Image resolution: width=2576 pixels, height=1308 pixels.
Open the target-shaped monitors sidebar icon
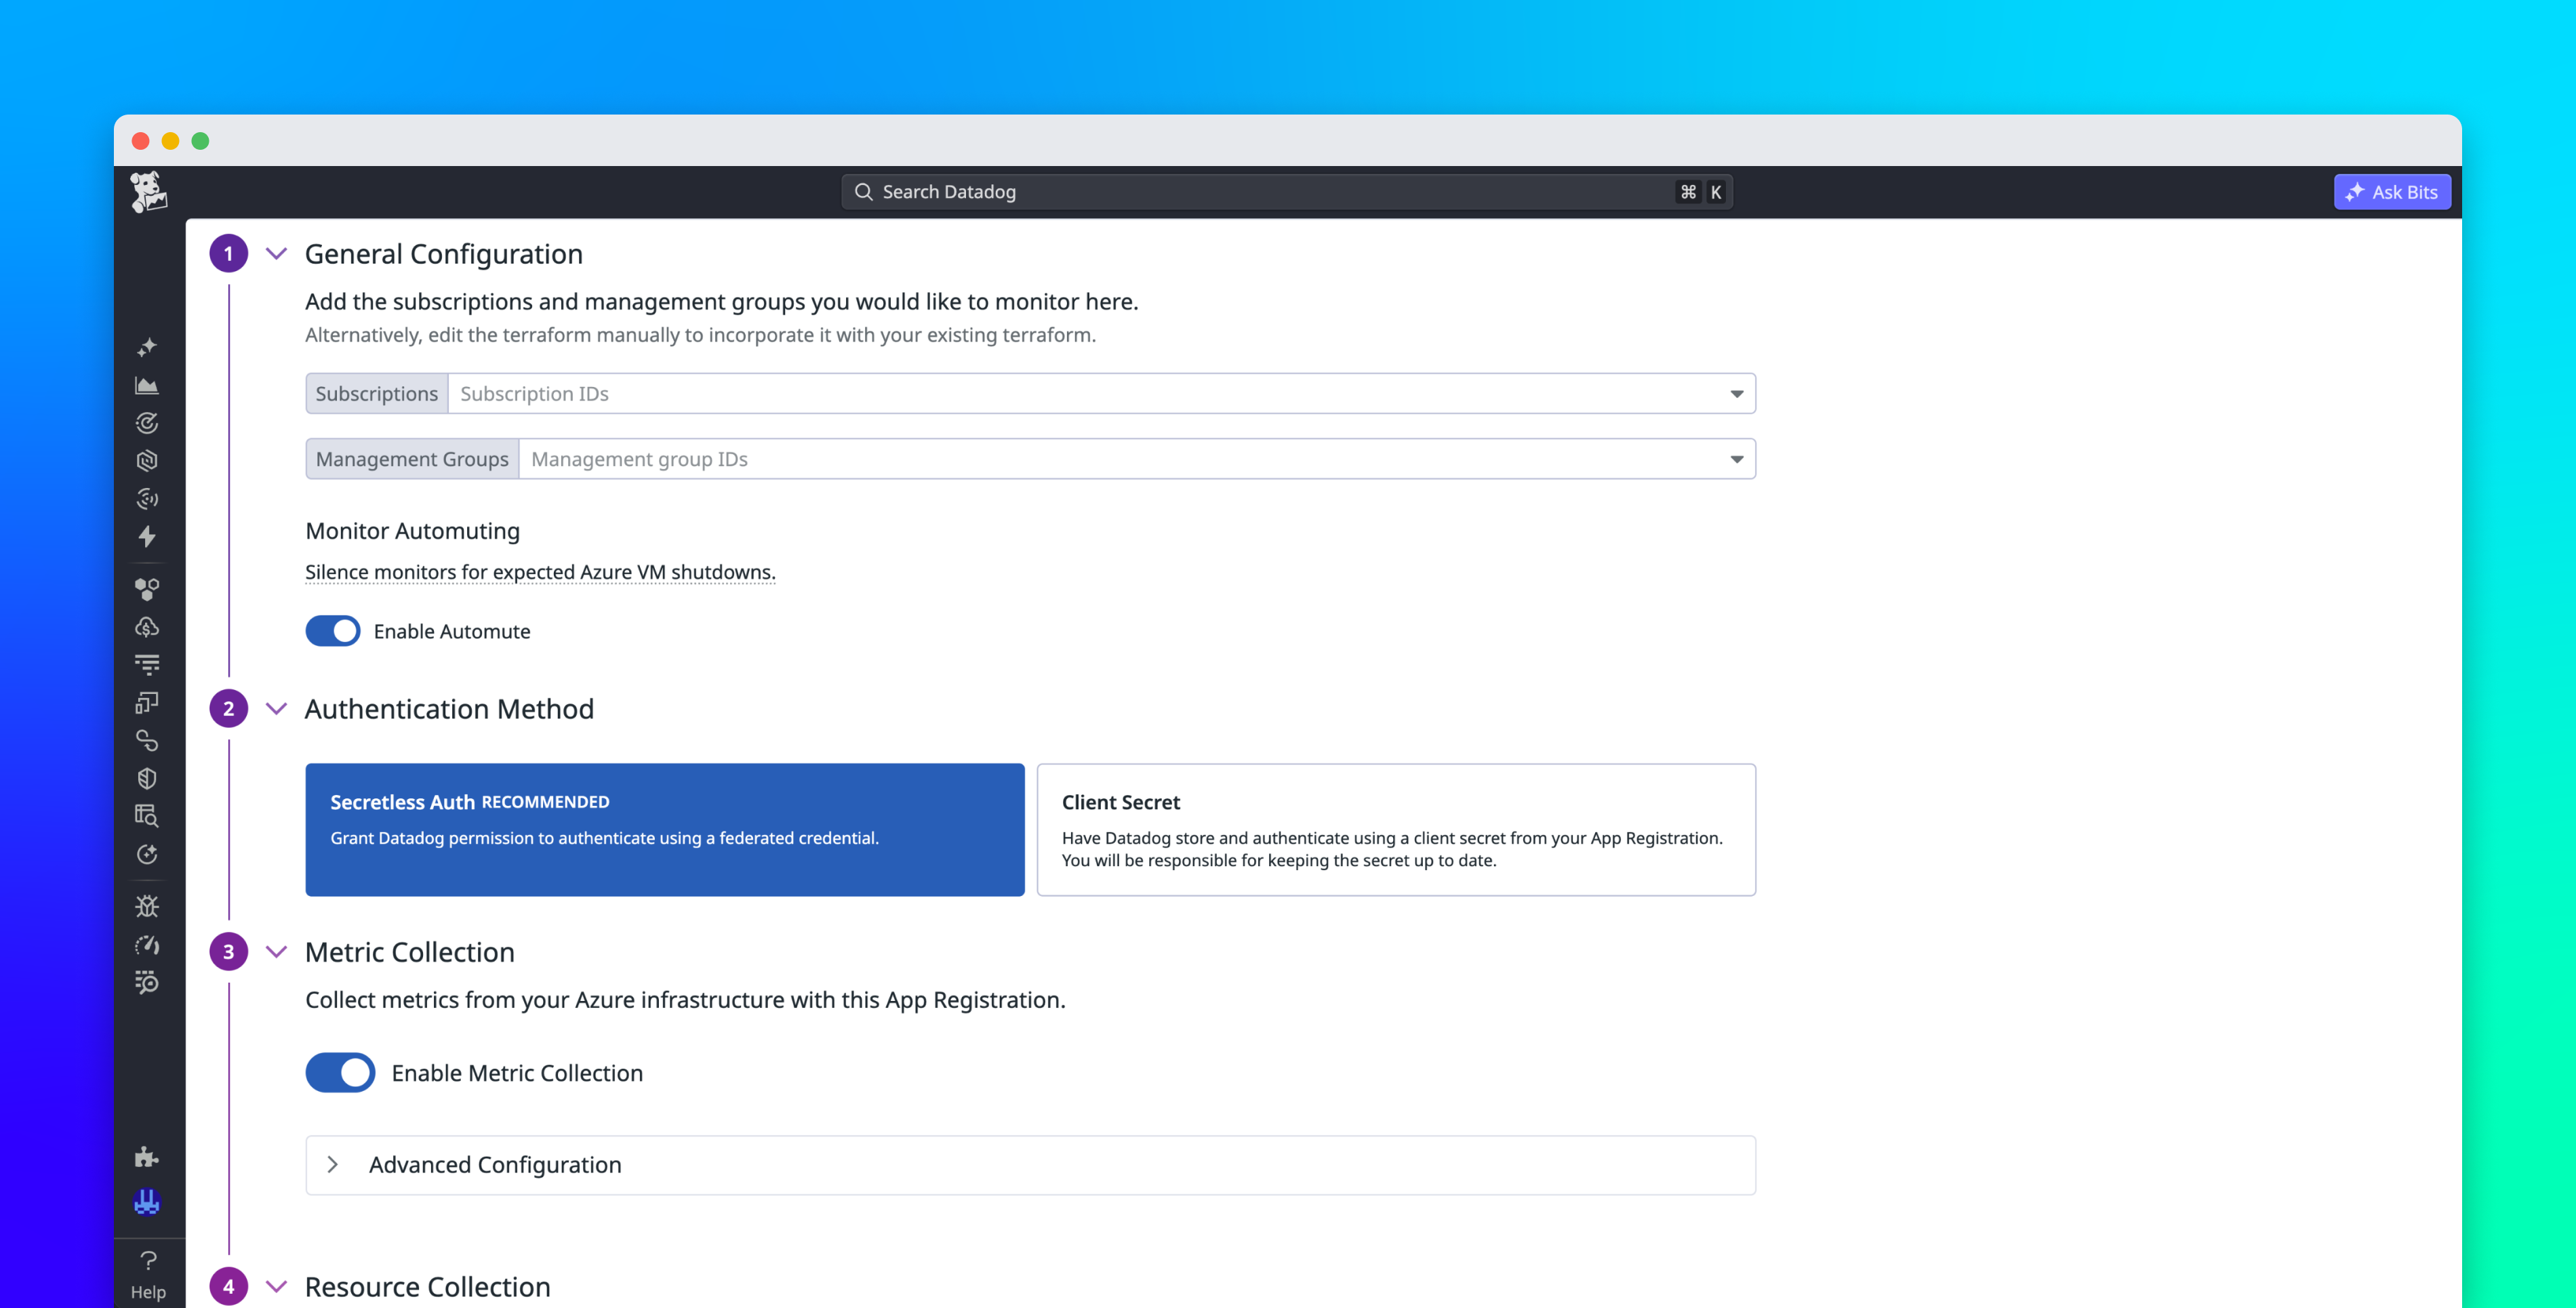147,423
